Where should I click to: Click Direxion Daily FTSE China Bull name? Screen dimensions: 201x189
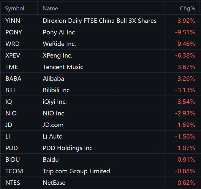[x=99, y=21]
